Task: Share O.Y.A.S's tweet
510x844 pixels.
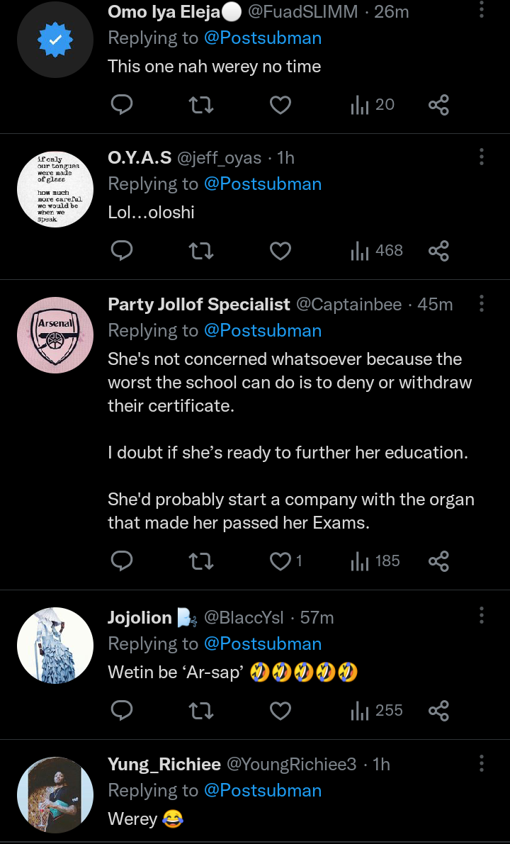Action: coord(438,251)
